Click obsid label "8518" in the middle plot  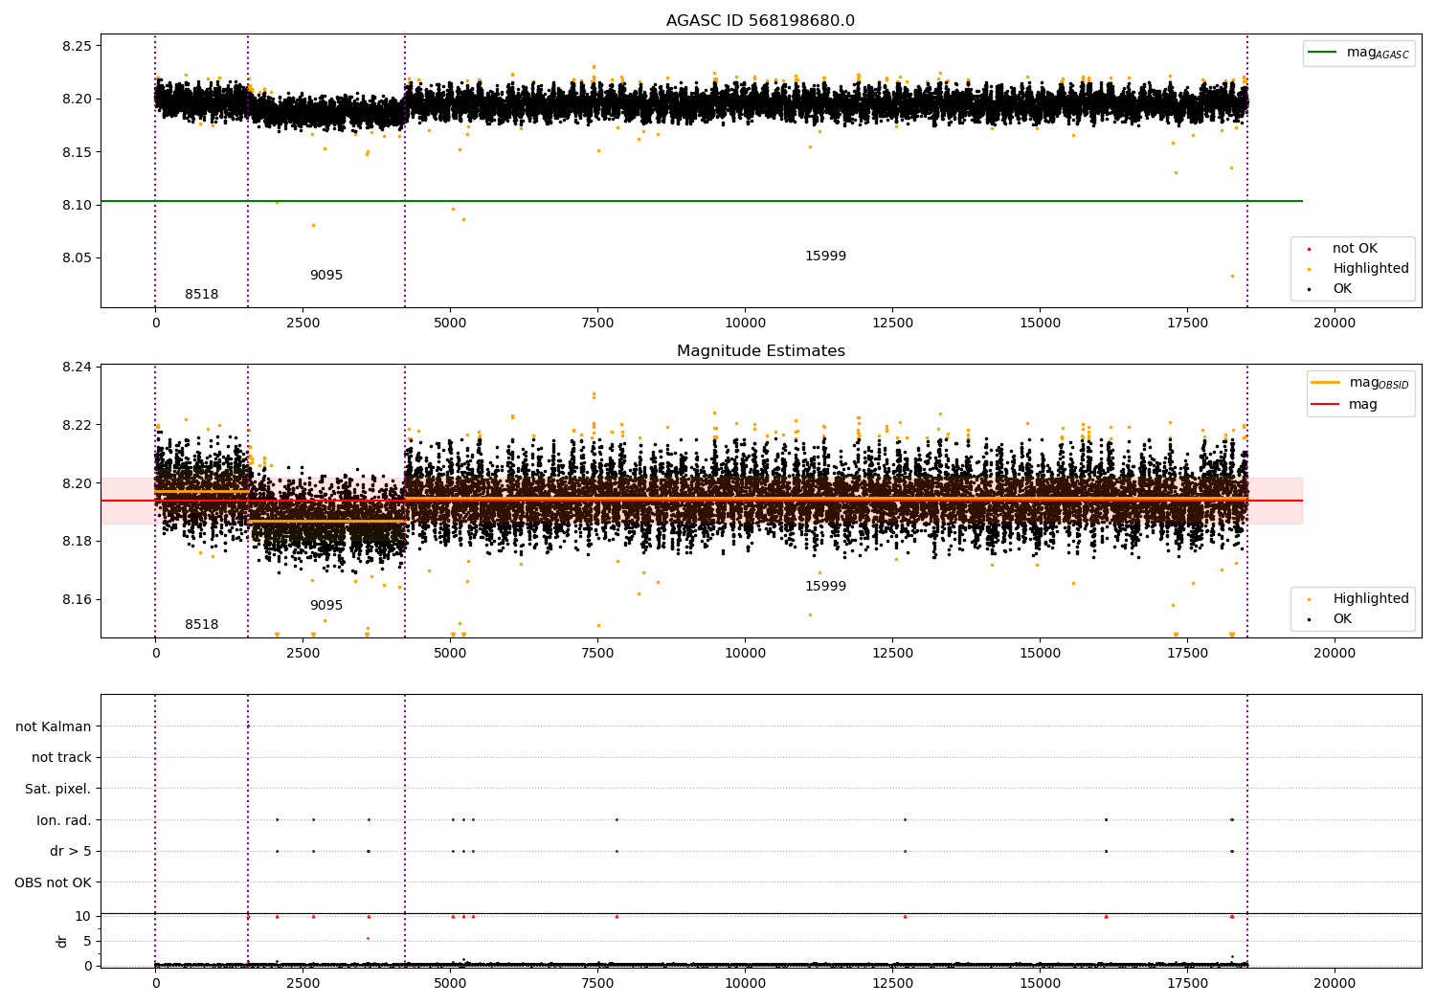[x=201, y=625]
